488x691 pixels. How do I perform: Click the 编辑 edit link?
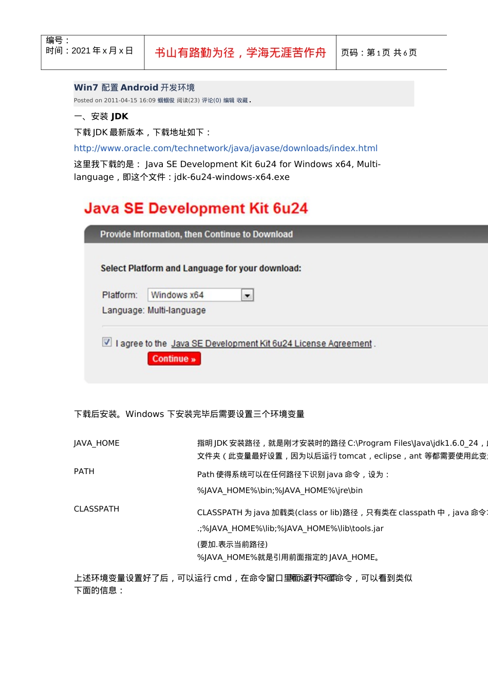(229, 100)
